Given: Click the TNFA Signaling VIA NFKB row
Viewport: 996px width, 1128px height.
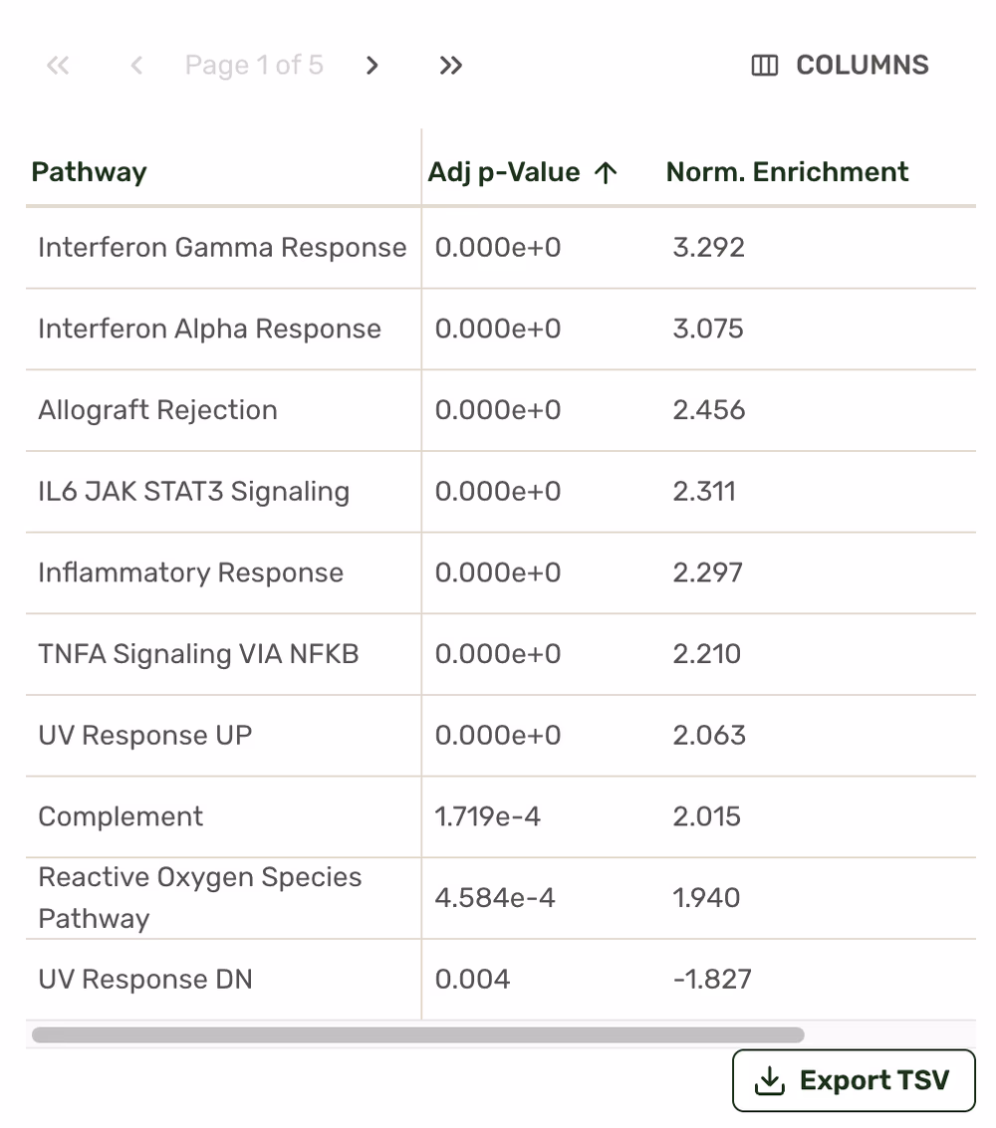Looking at the screenshot, I should [x=198, y=654].
